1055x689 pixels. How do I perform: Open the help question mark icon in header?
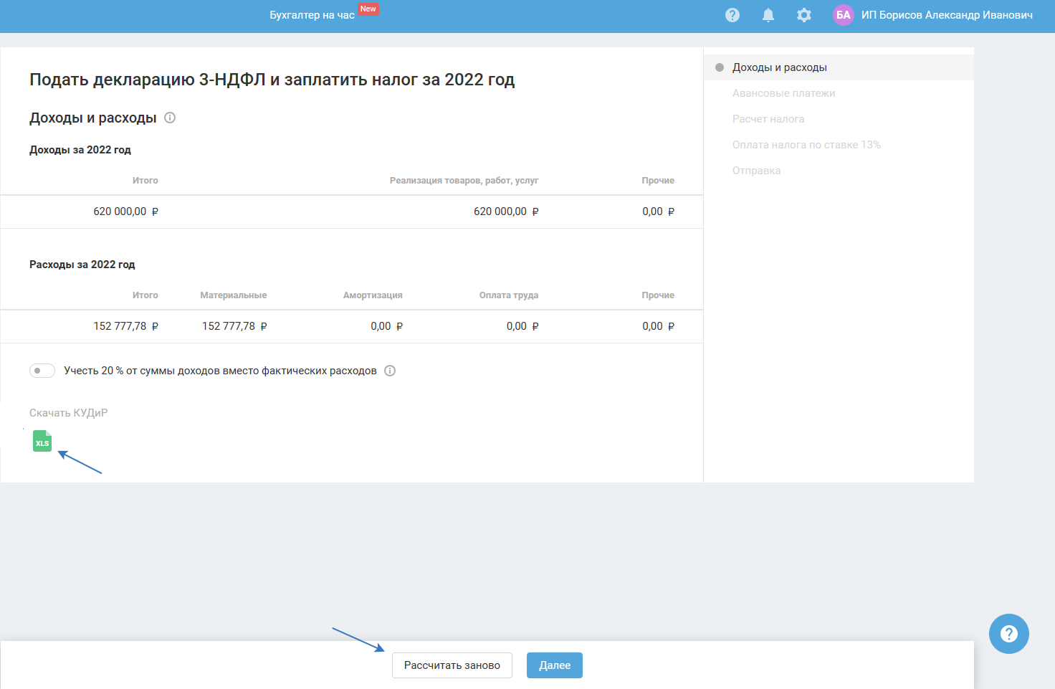point(732,15)
